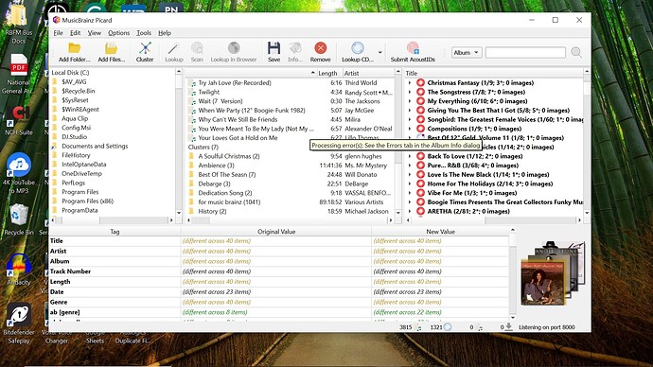Viewport: 653px width, 367px height.
Task: Click the cover art thumbnail stack
Action: (x=552, y=272)
